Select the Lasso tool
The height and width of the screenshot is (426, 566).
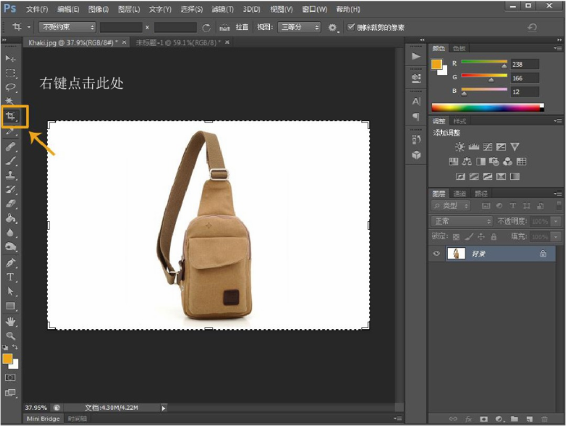pyautogui.click(x=10, y=87)
